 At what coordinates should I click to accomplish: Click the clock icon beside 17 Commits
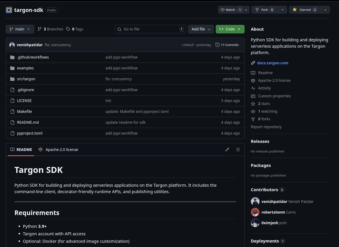click(x=217, y=45)
